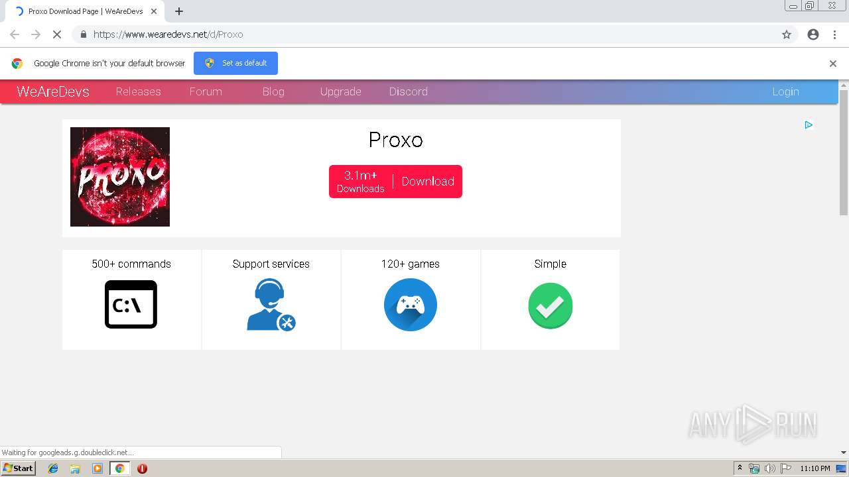Launch Internet Explorer from the taskbar

53,468
